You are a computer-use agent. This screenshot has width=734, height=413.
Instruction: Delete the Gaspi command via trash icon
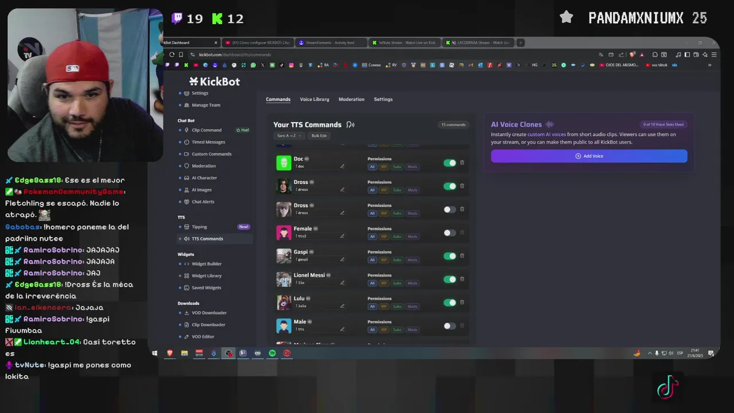(462, 256)
